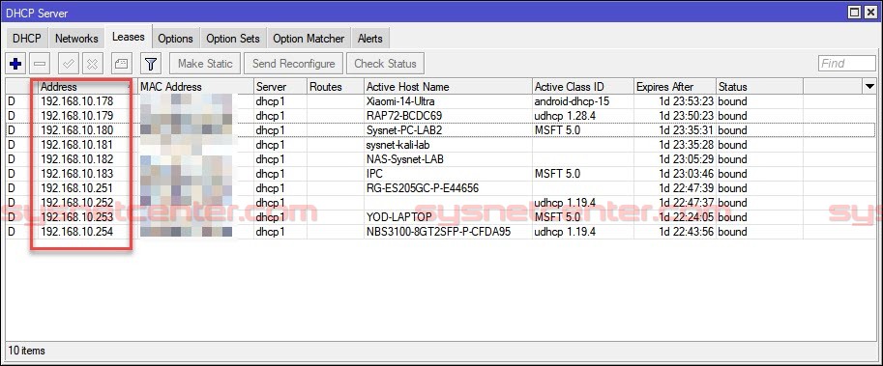The width and height of the screenshot is (883, 366).
Task: Open the filter funnel icon
Action: (x=151, y=64)
